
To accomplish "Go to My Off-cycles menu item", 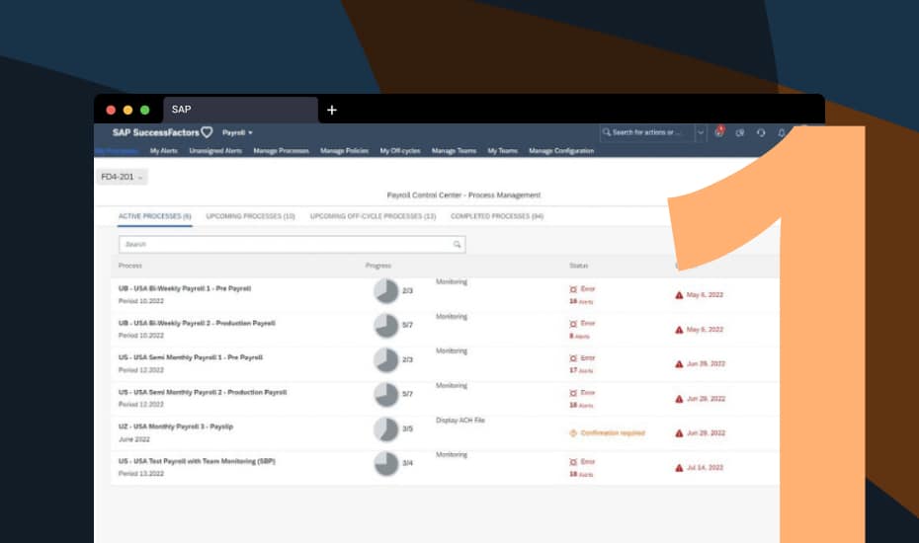I will 400,150.
